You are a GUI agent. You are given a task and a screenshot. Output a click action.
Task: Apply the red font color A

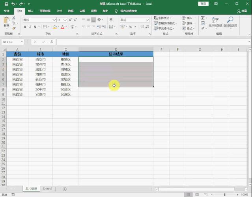coord(63,27)
